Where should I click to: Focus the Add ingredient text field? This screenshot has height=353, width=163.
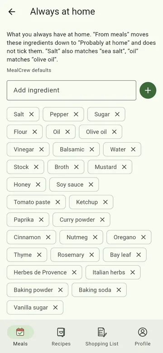point(72,90)
